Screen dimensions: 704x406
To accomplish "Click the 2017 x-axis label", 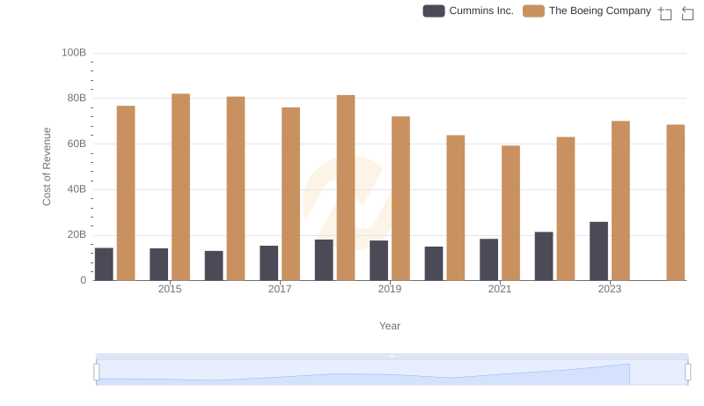I will (280, 289).
